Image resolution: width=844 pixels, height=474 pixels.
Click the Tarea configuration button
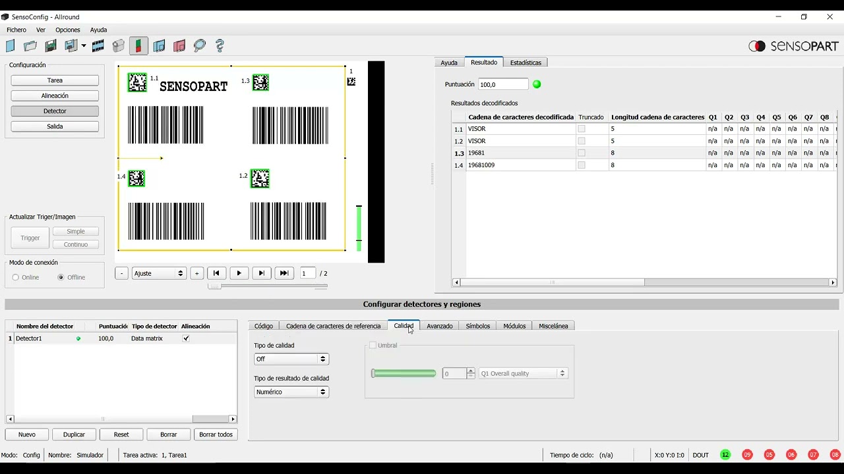(x=55, y=80)
